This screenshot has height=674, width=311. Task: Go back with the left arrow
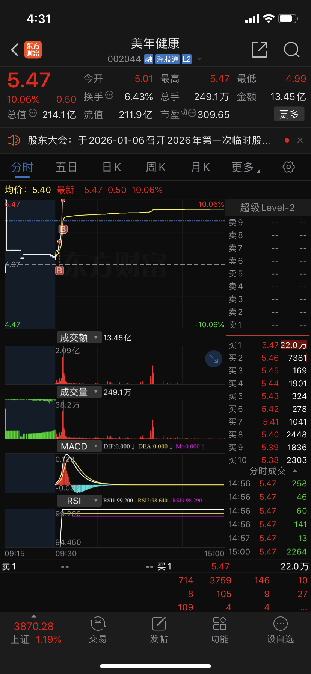pos(15,50)
